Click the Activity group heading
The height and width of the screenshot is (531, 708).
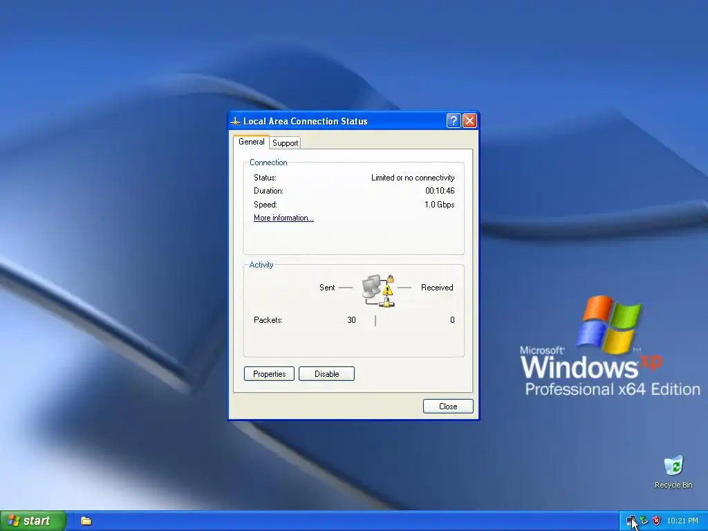[x=261, y=265]
